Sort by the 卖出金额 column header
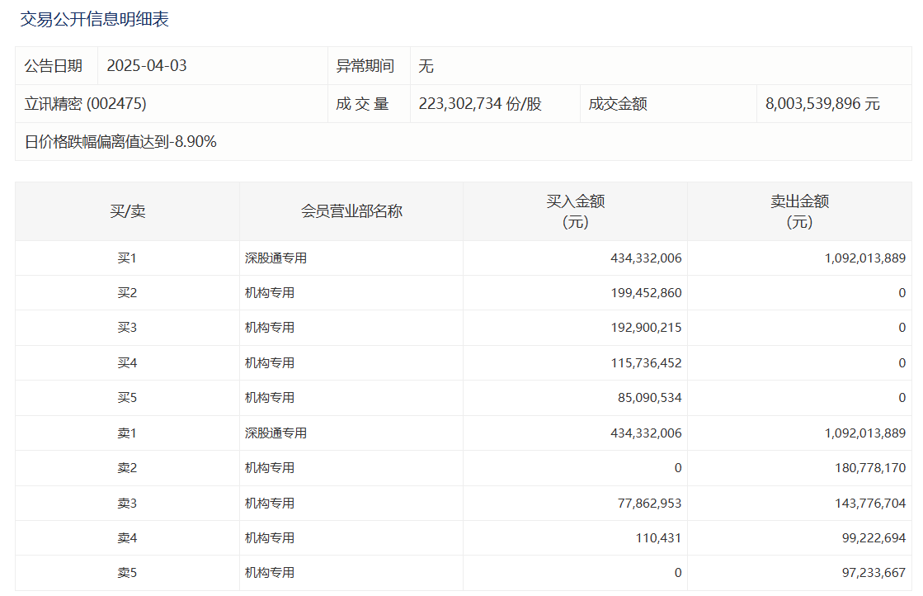 pyautogui.click(x=798, y=211)
